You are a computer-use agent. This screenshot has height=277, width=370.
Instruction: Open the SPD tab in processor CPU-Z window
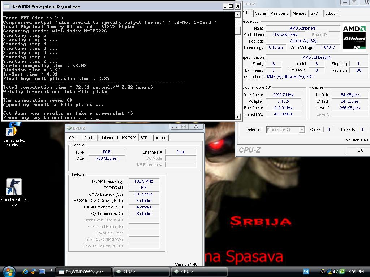[315, 13]
